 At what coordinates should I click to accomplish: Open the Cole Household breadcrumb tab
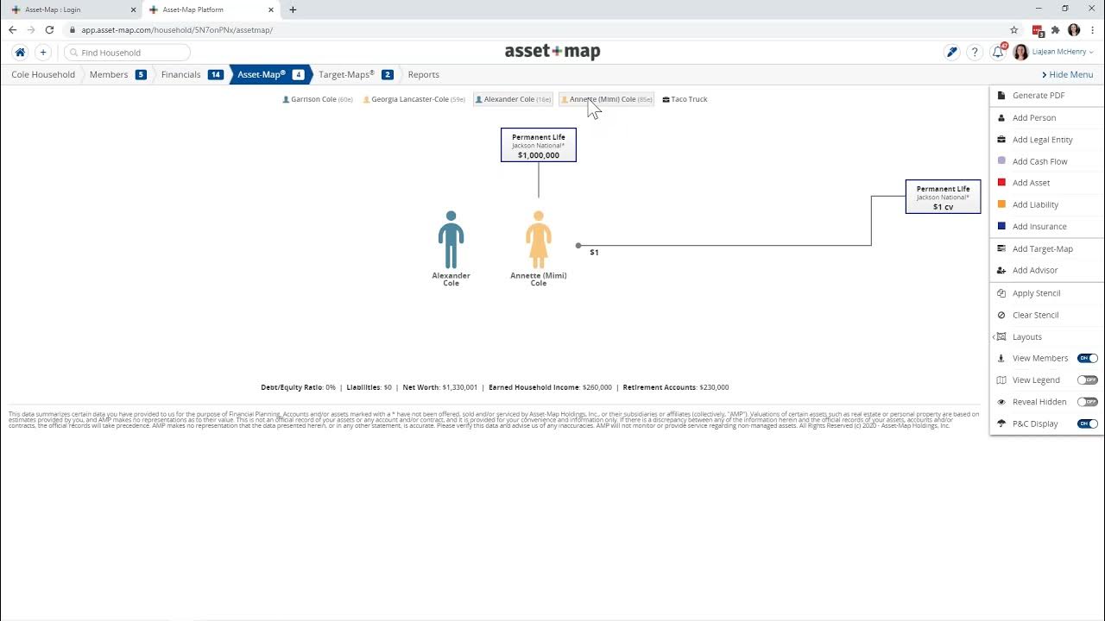(x=43, y=74)
